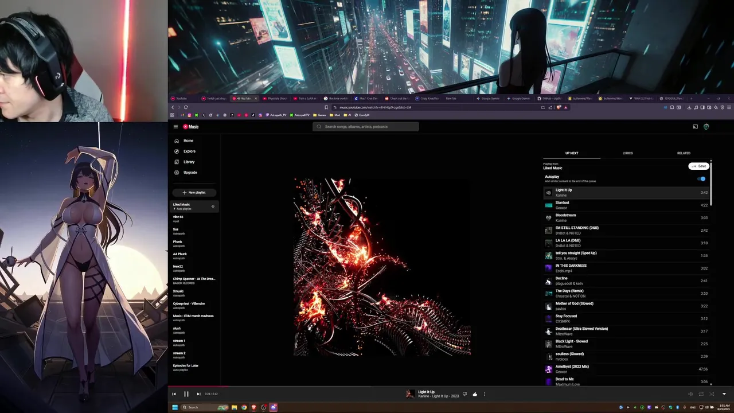Click the queue panel scrollbar
This screenshot has height=413, width=734.
pyautogui.click(x=712, y=184)
